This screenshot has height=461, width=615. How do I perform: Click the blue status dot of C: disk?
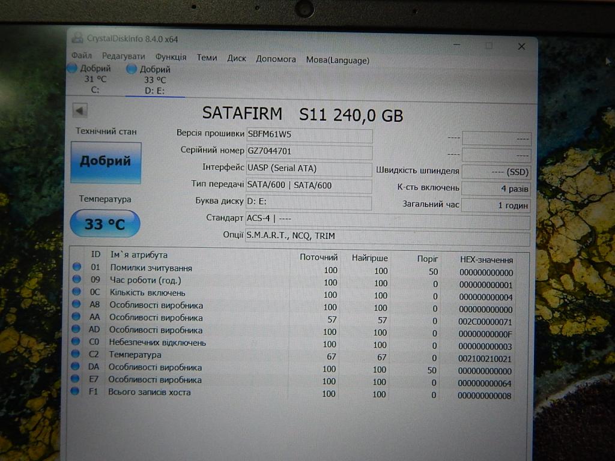pyautogui.click(x=72, y=68)
